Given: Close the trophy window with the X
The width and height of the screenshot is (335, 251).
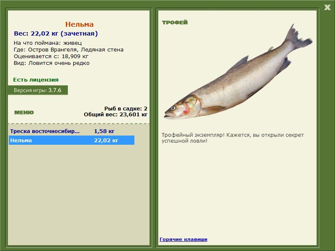Looking at the screenshot, I should [327, 8].
